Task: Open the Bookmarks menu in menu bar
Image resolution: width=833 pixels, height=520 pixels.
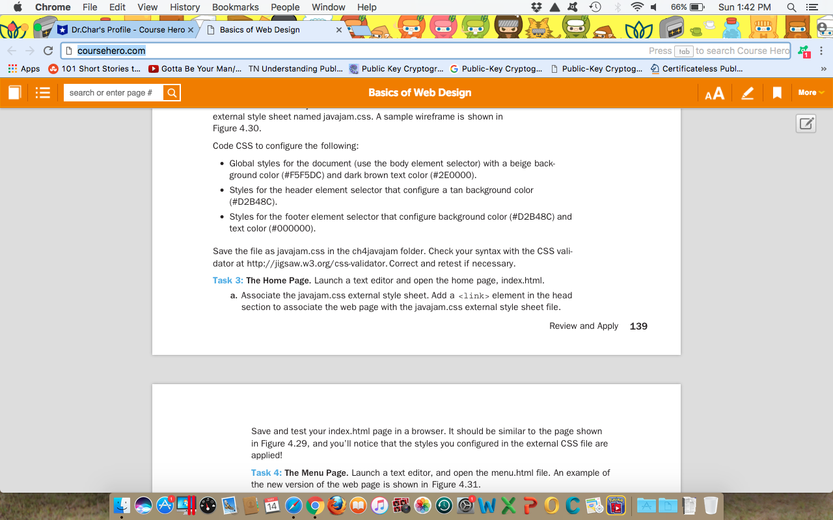Action: point(235,7)
